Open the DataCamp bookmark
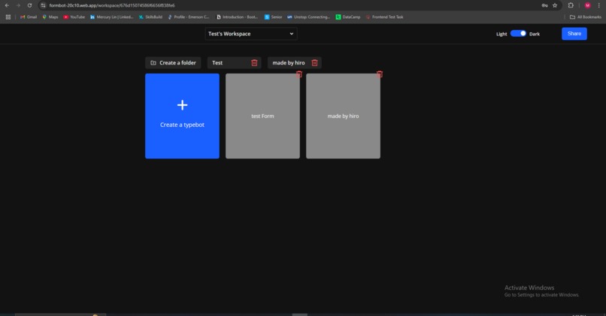606x316 pixels. coord(348,17)
